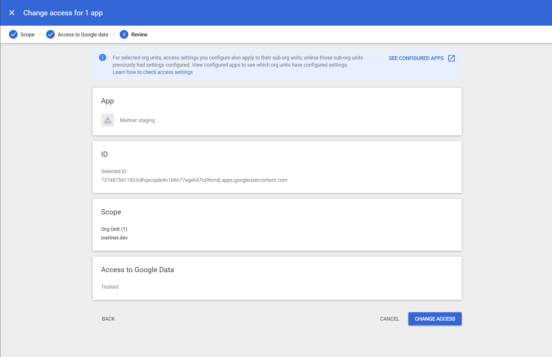Viewport: 552px width, 357px height.
Task: Click SEE CONFIGURED APPS link
Action: [x=416, y=58]
